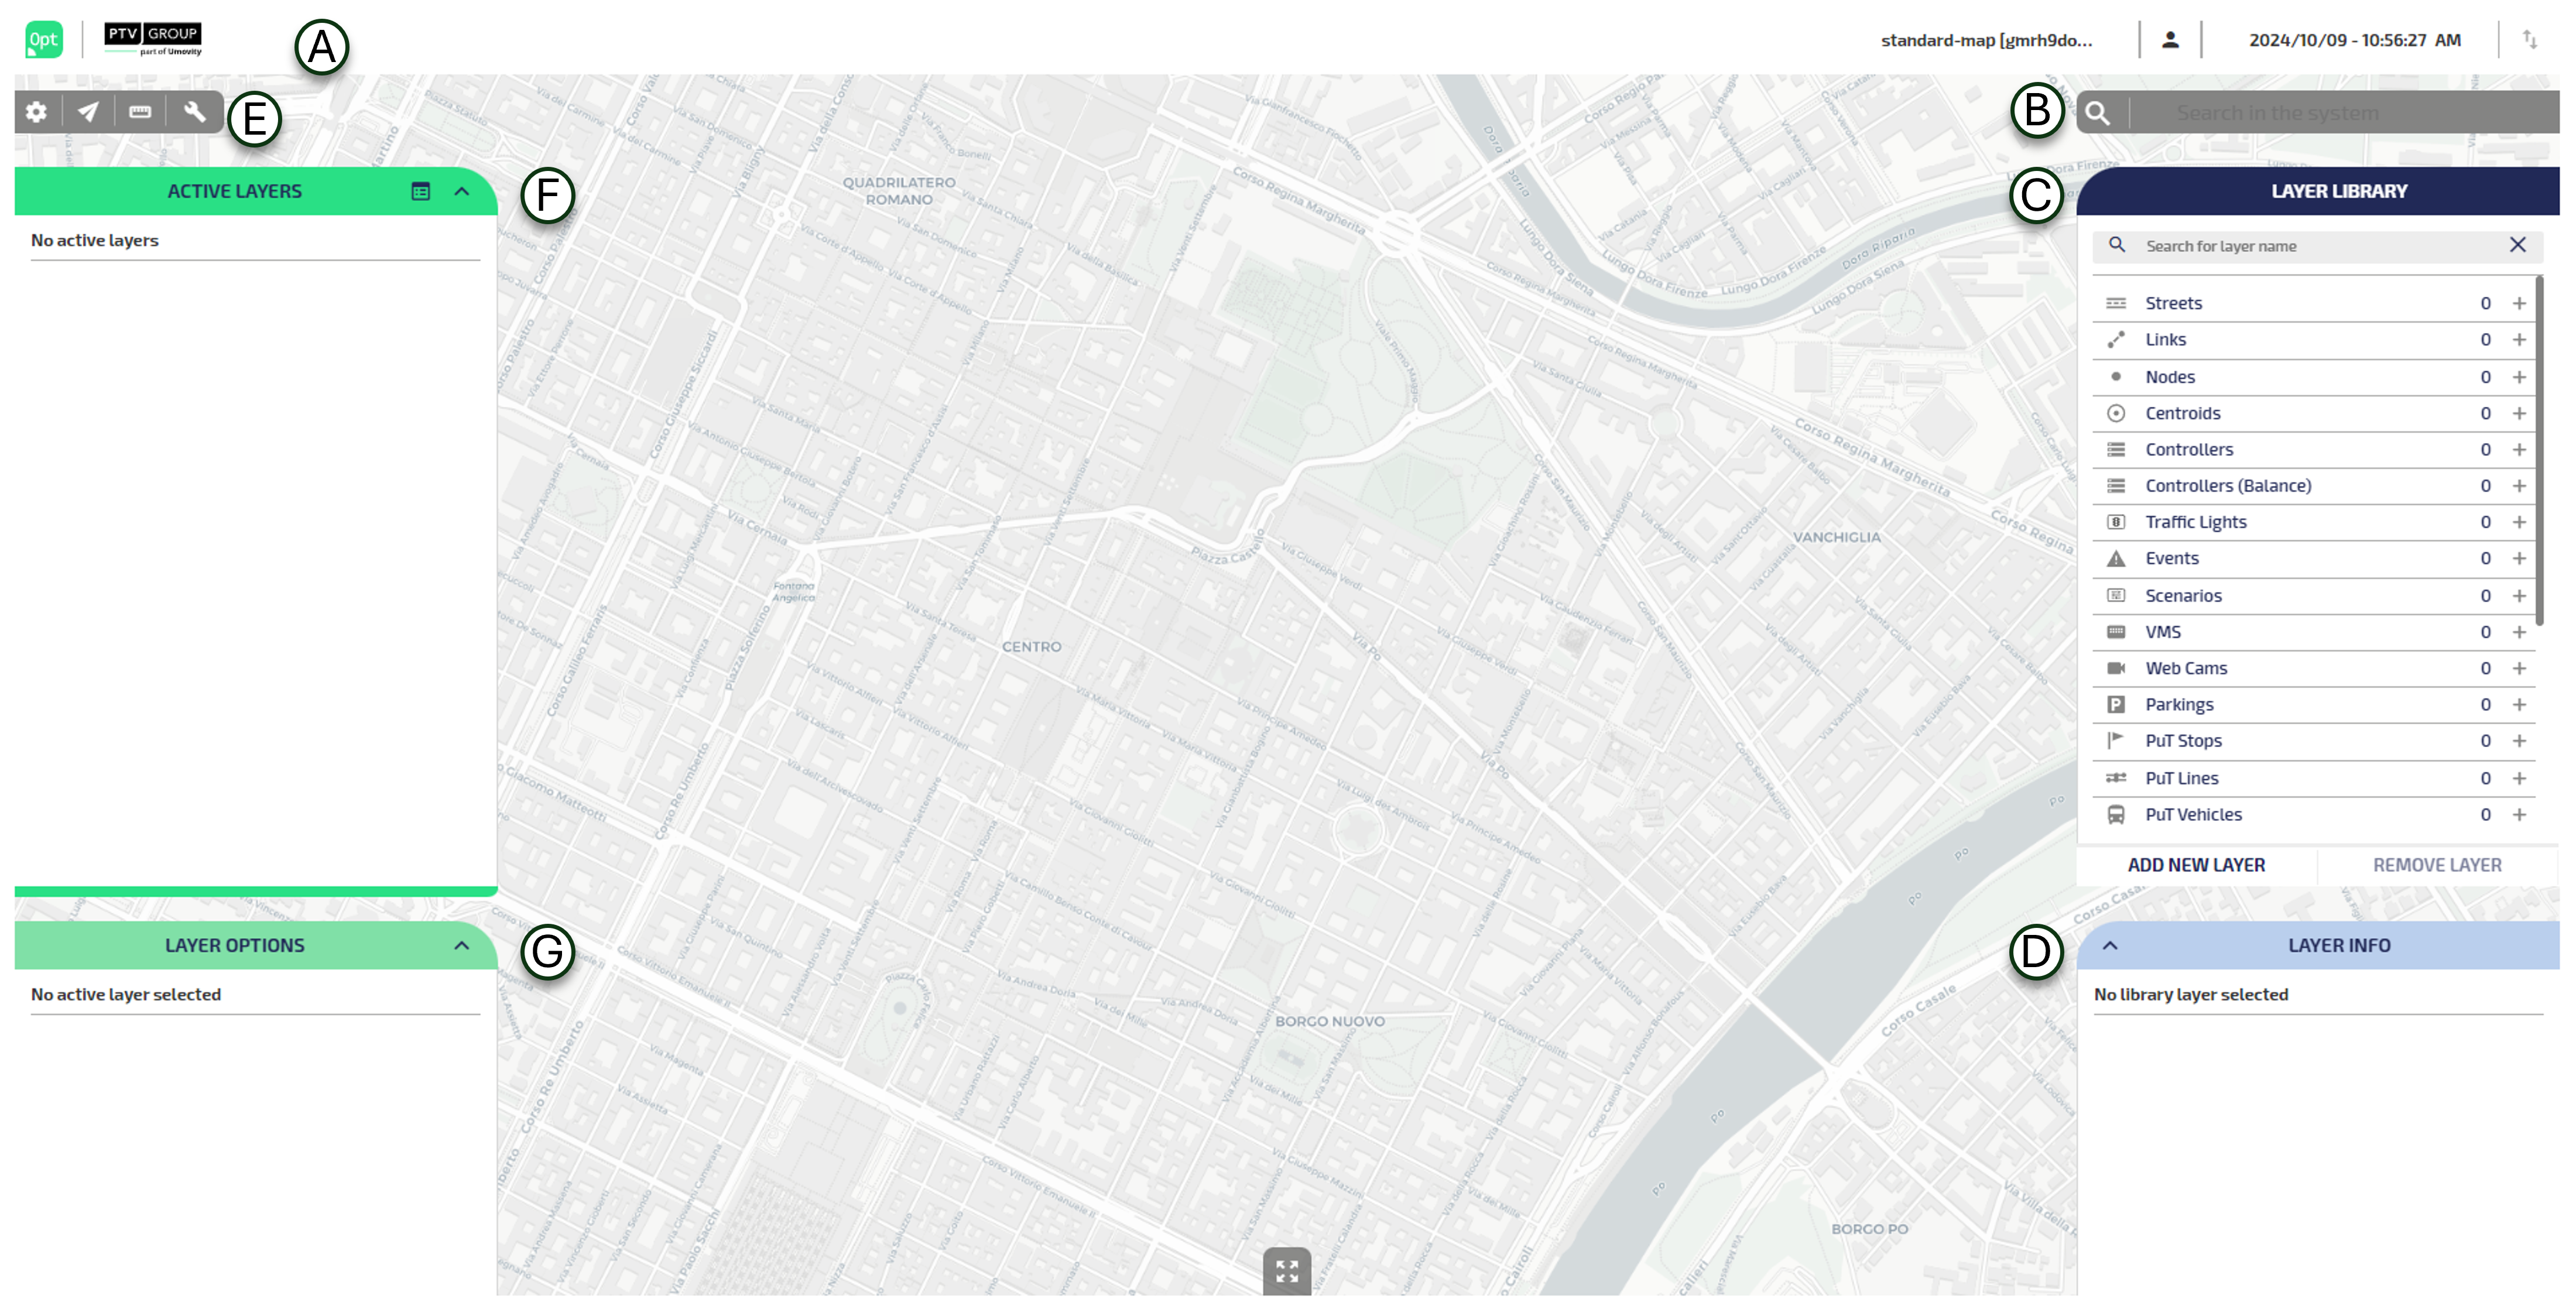Add the Web Cams layer
The image size is (2576, 1309).
(2519, 668)
